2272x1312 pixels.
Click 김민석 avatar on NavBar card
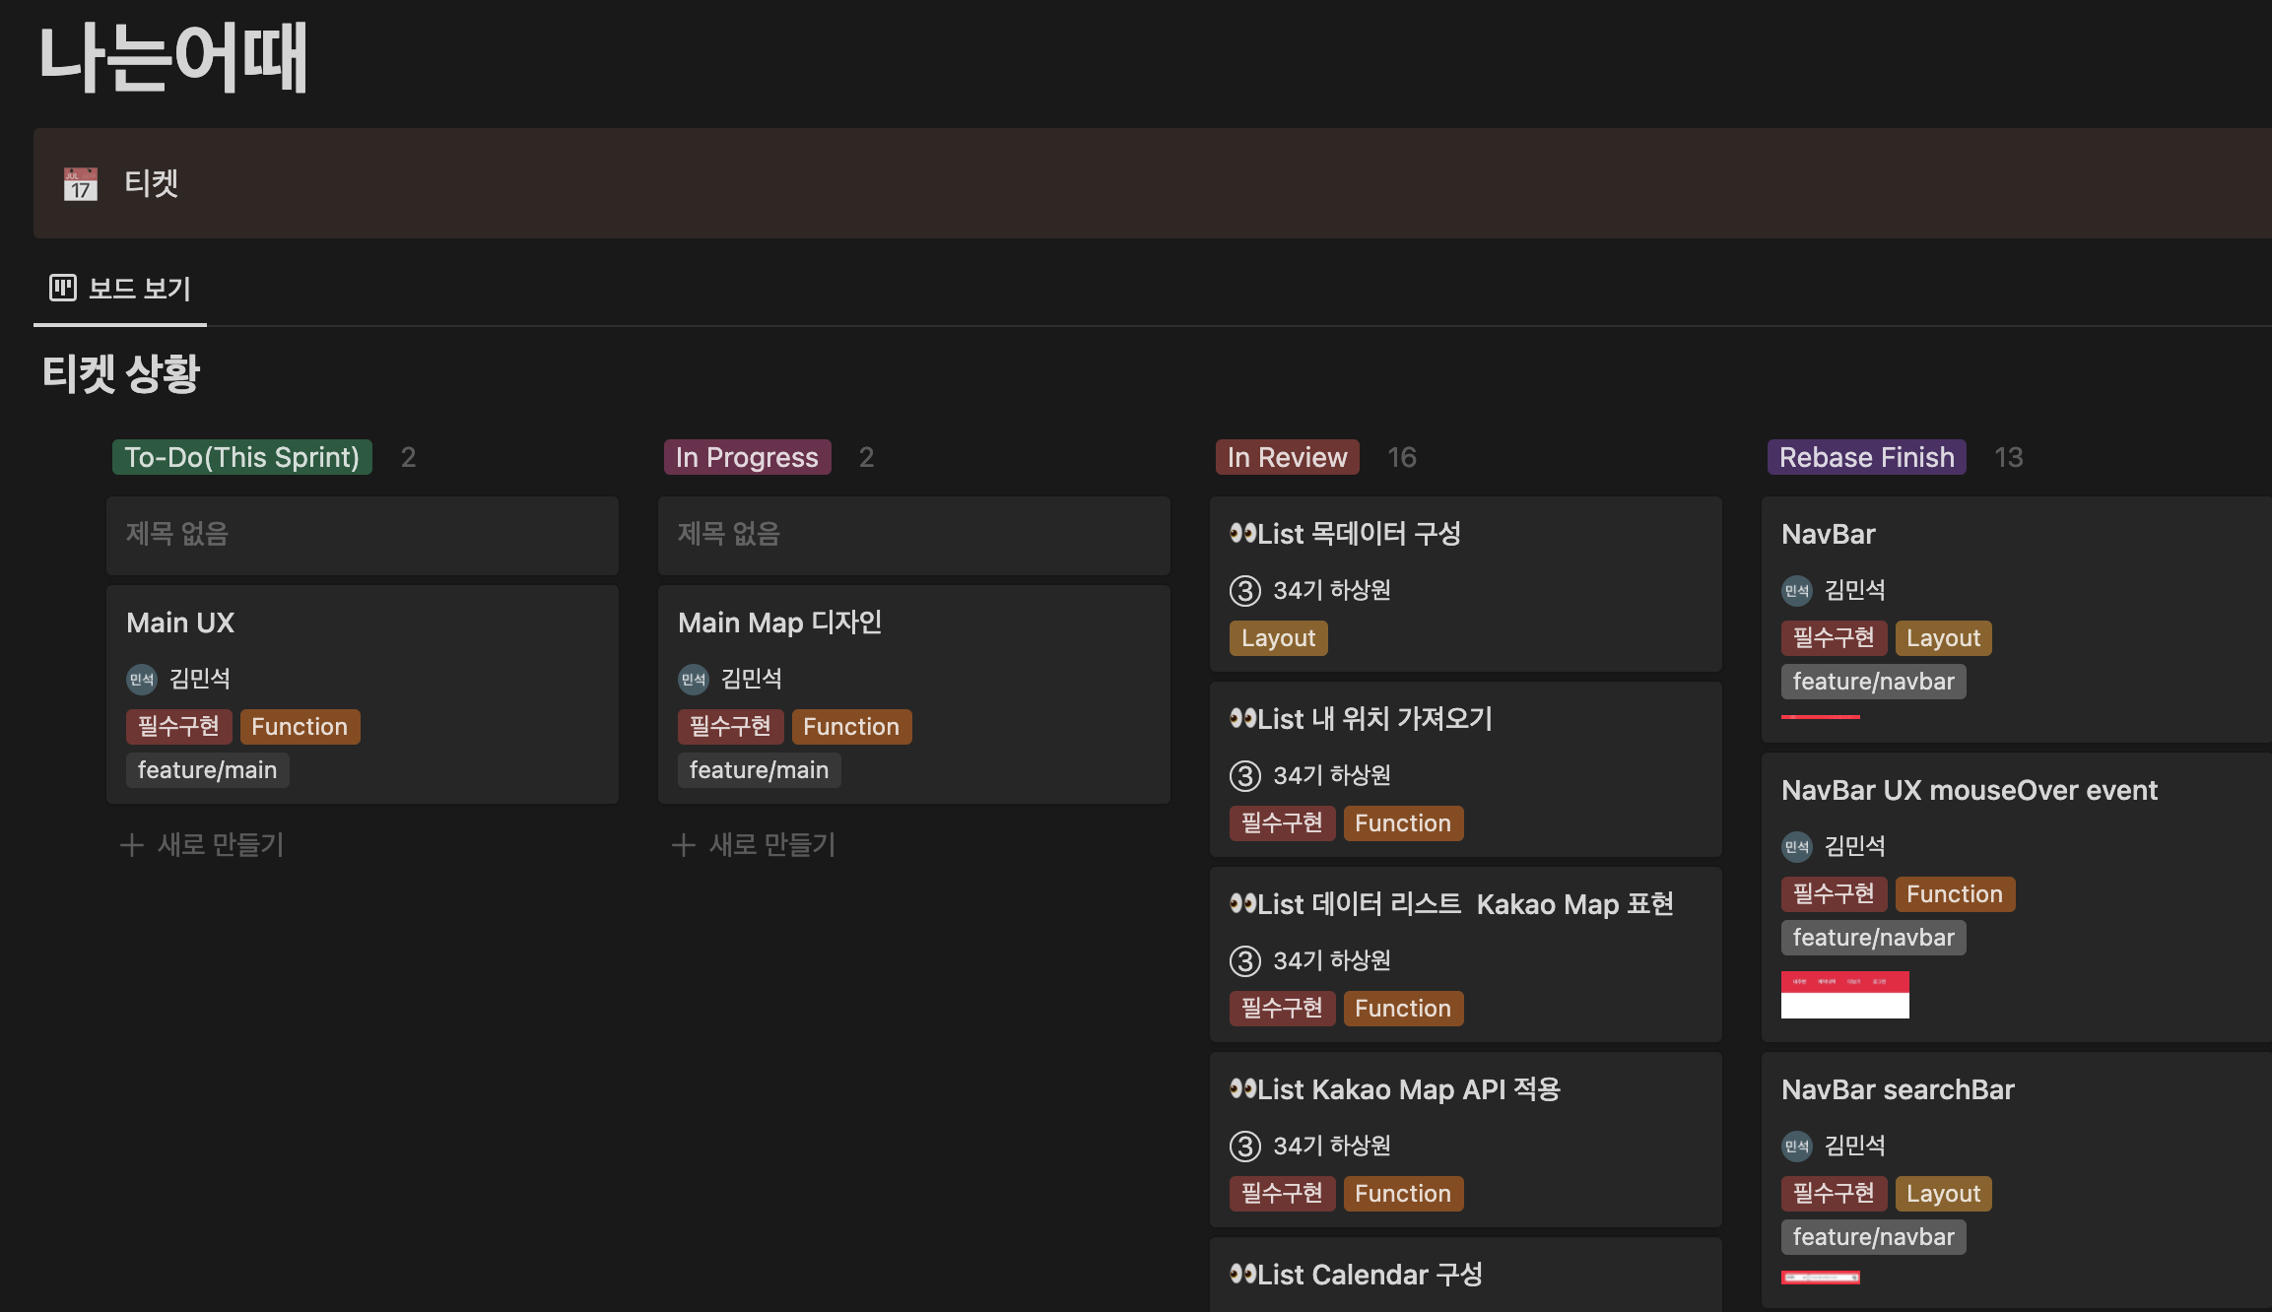click(x=1797, y=590)
